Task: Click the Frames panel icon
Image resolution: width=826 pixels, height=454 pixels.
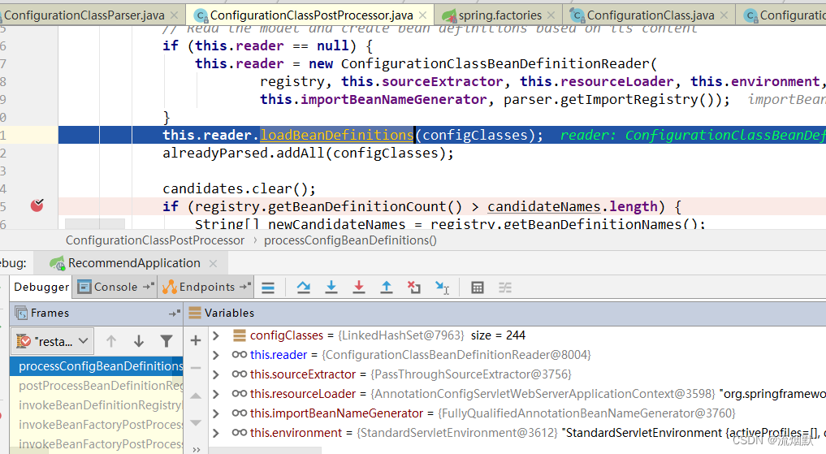Action: 22,313
